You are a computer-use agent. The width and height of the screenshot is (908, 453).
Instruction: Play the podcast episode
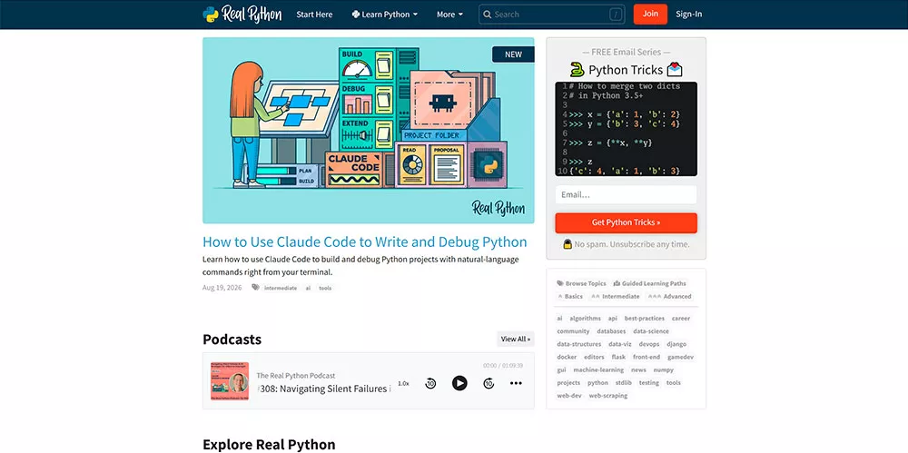point(459,383)
